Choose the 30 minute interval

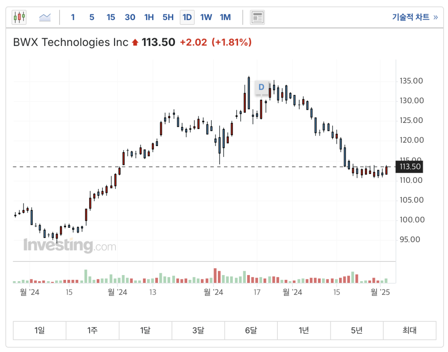[130, 17]
